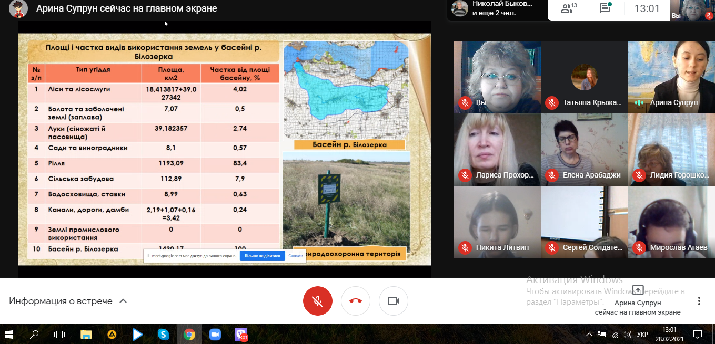Screen dimensions: 715x344
Task: Open the meeting chat icon
Action: click(605, 8)
